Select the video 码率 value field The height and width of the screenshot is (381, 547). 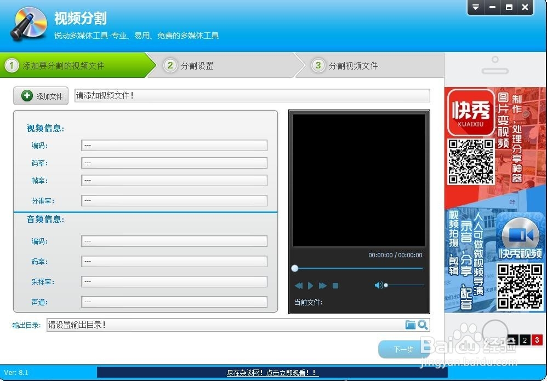(x=174, y=163)
